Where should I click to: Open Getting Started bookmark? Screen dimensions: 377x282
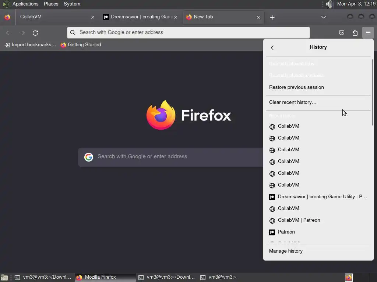[x=81, y=45]
